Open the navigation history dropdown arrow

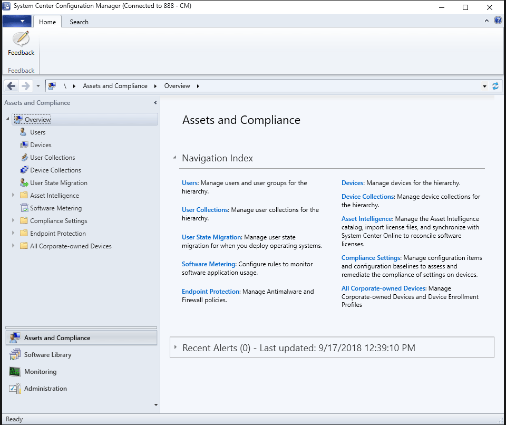point(38,86)
